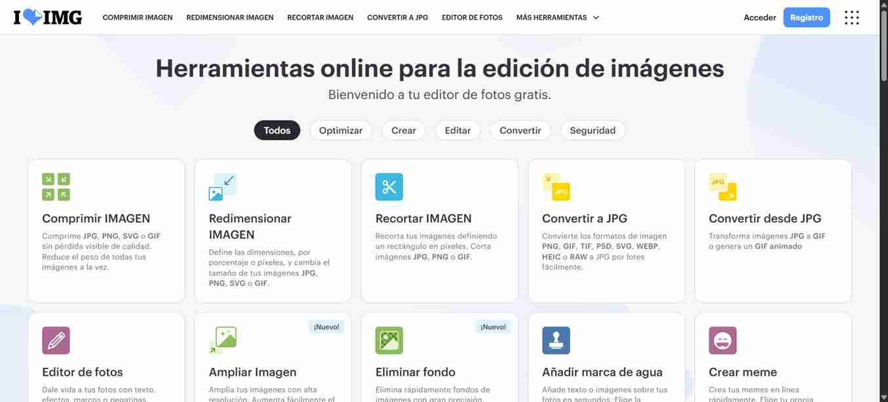Open the Convertir desde JPG card title

(x=765, y=218)
